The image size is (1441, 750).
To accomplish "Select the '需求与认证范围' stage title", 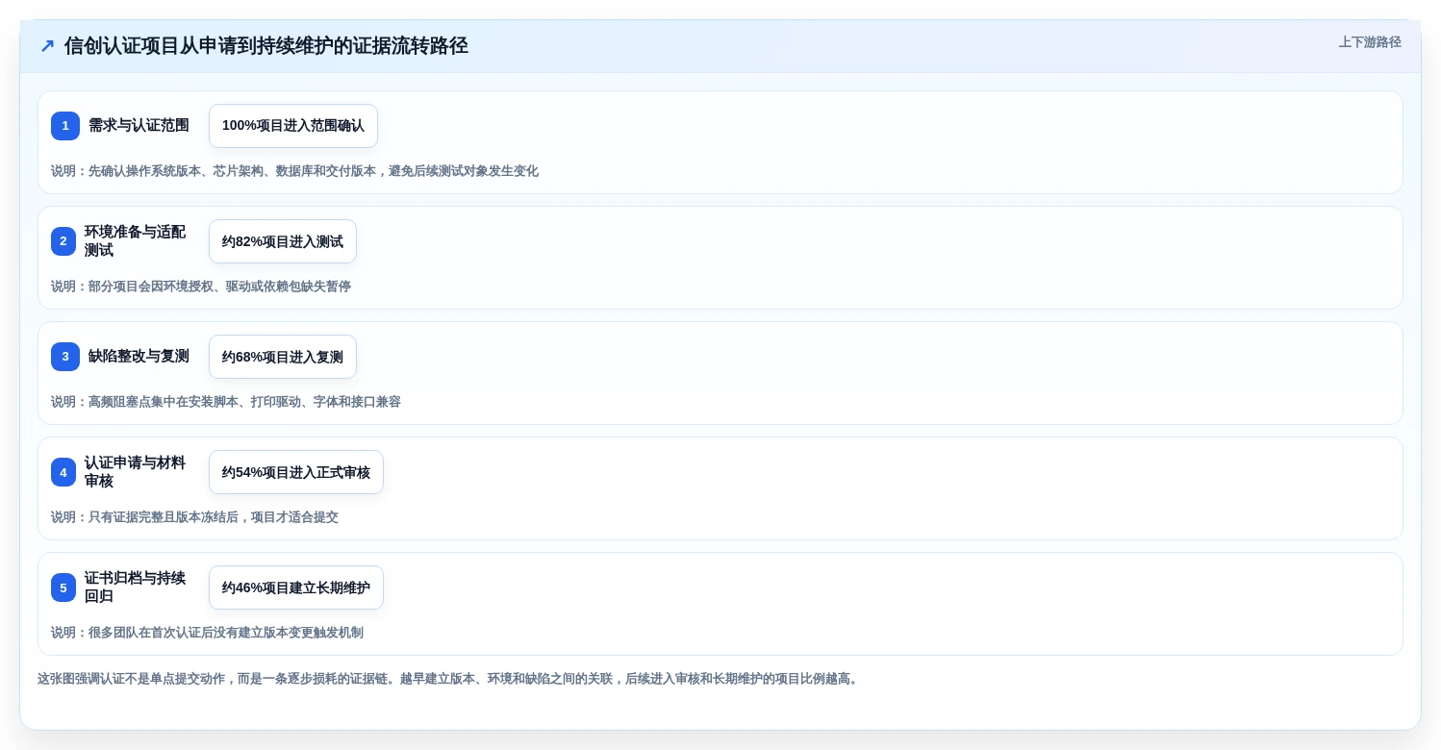I will click(139, 126).
